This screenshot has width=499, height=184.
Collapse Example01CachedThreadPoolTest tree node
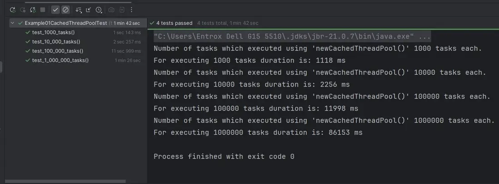pyautogui.click(x=13, y=23)
